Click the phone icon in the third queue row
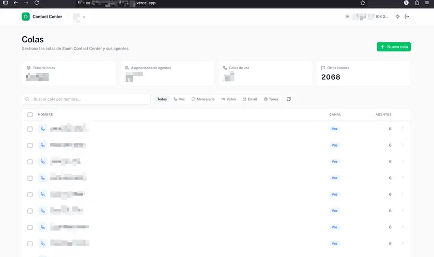 coord(42,162)
